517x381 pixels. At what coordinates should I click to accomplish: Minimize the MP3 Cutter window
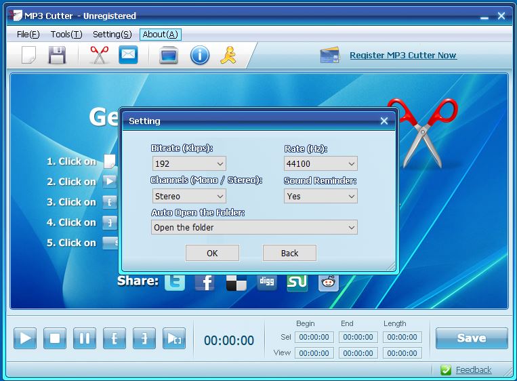point(484,17)
